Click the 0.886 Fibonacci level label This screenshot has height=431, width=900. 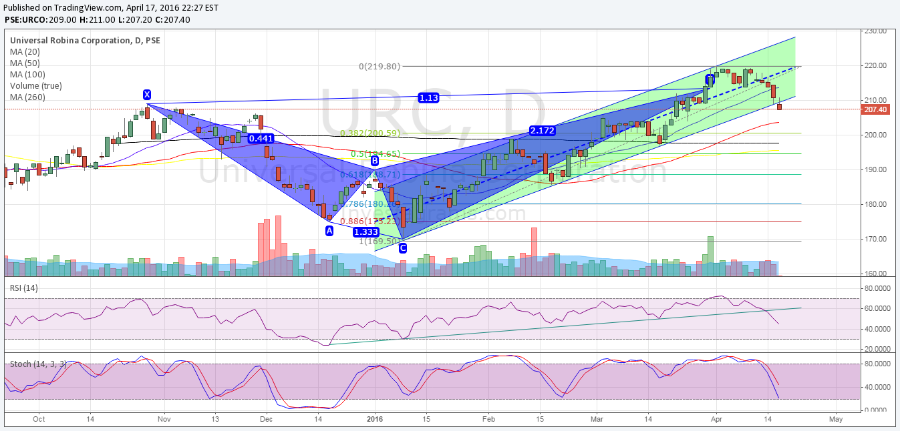(x=370, y=222)
